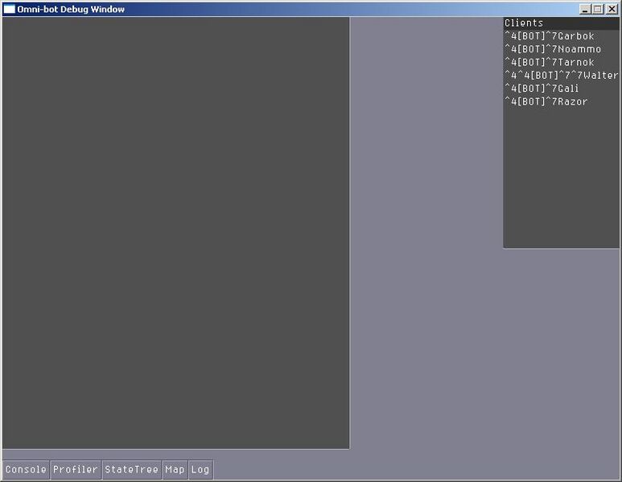Select client ^4[BOT]^7Tarnok

[x=561, y=62]
